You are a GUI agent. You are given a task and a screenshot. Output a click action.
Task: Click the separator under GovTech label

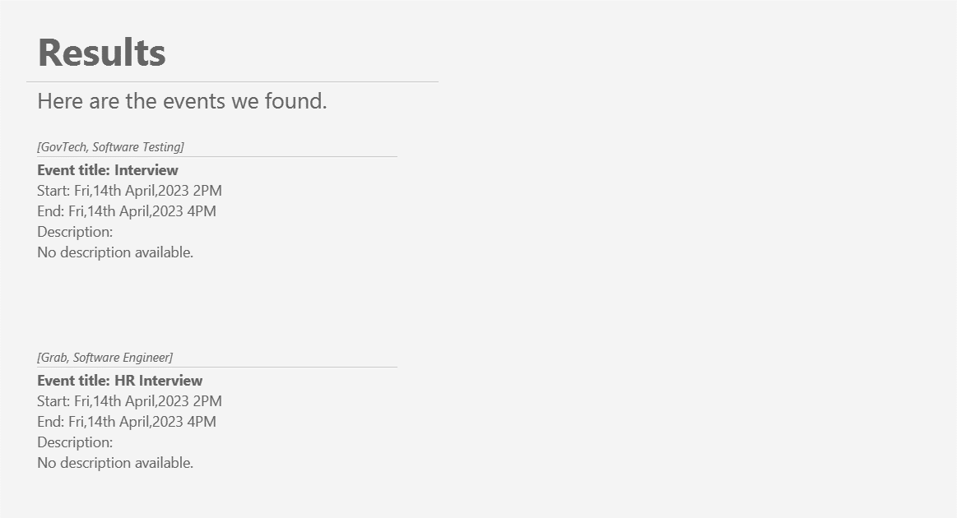[x=217, y=157]
